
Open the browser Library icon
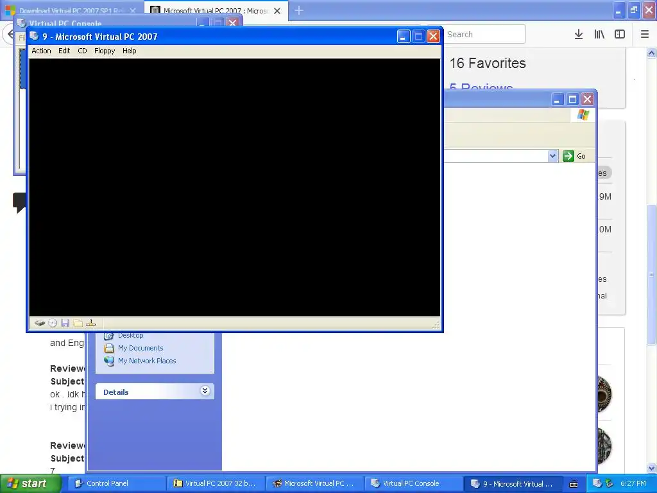click(599, 35)
